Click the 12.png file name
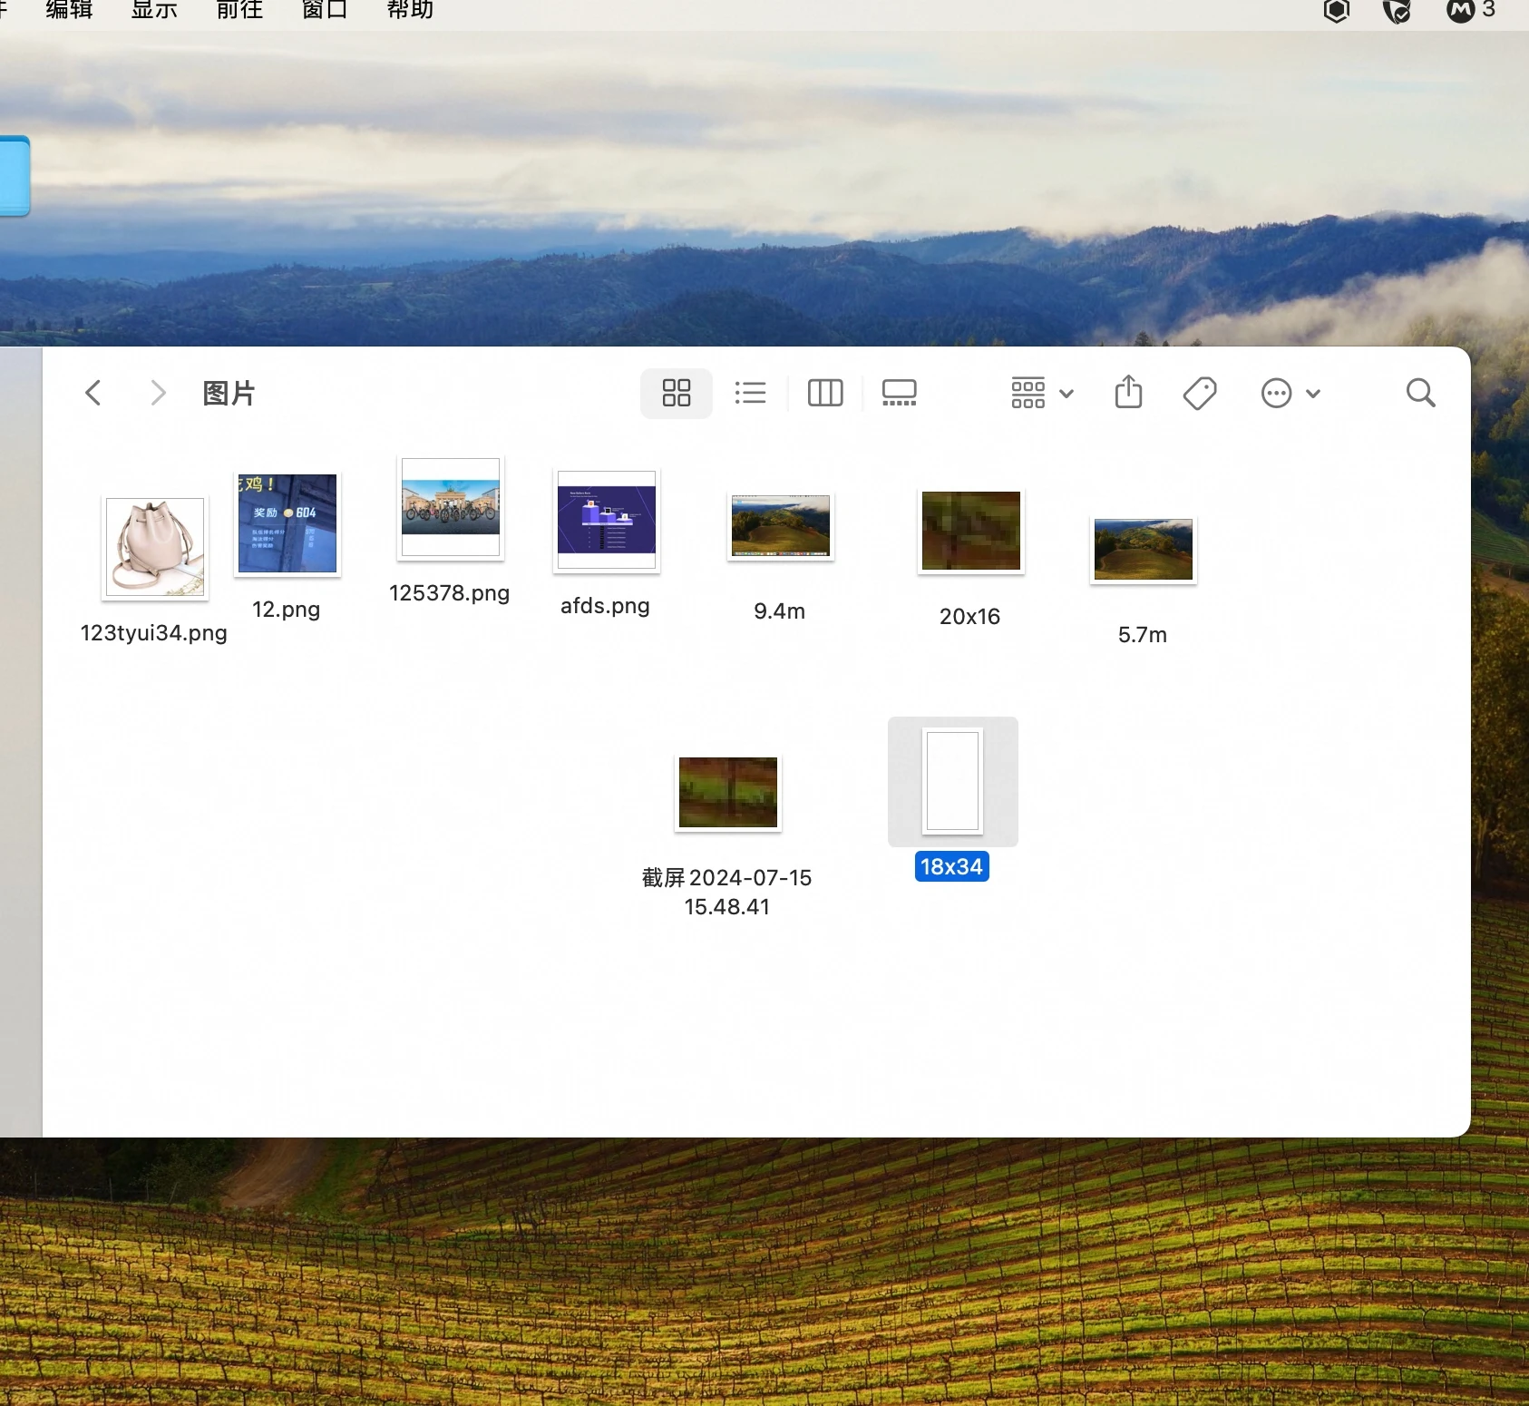Screen dimensions: 1529x1406 287,609
